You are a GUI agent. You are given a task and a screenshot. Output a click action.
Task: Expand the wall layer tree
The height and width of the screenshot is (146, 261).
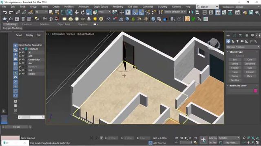tap(20, 70)
